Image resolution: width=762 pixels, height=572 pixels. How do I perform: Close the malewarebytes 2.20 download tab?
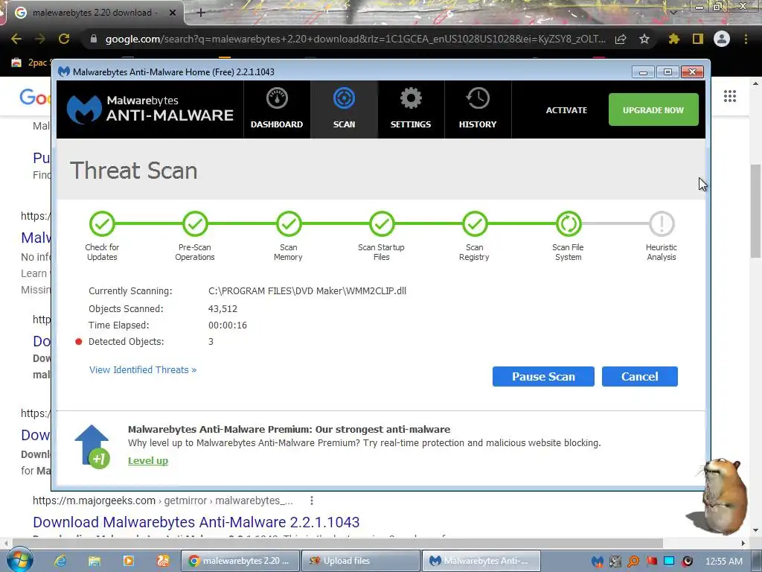click(x=173, y=13)
